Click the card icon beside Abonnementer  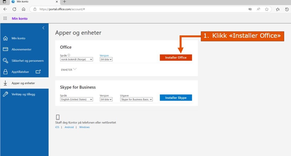click(5, 49)
